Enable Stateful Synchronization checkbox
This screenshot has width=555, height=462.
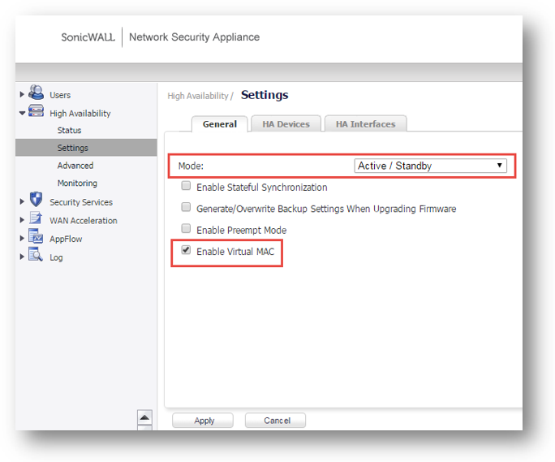186,187
